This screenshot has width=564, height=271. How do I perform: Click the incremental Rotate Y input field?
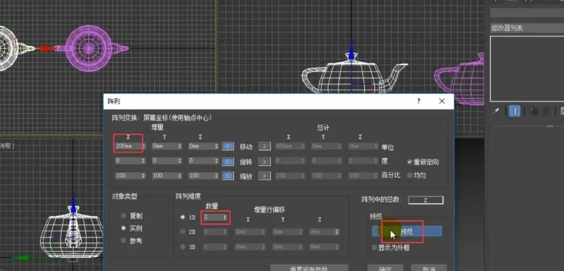click(x=164, y=161)
